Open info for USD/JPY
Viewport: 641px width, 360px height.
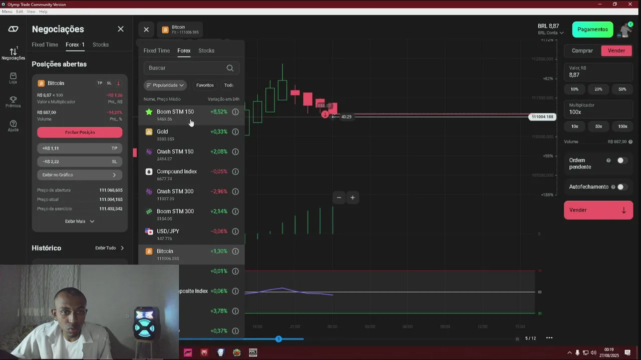235,231
